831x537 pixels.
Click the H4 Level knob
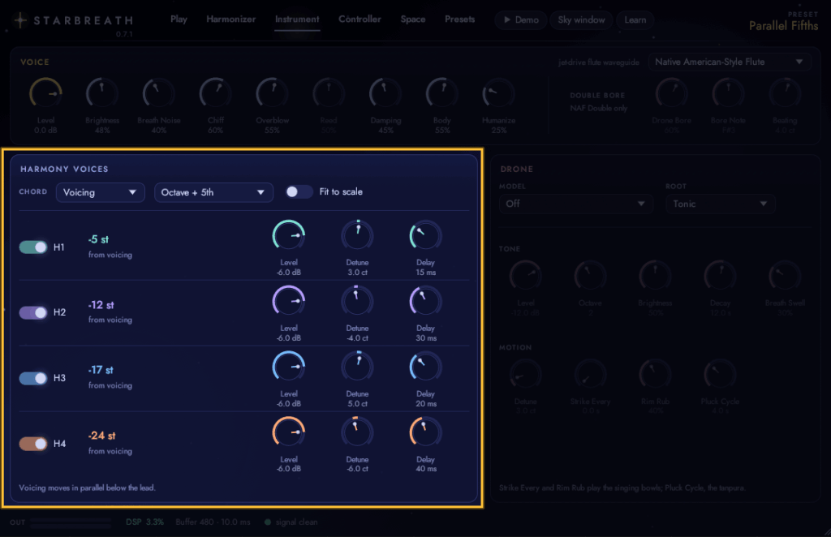coord(289,432)
